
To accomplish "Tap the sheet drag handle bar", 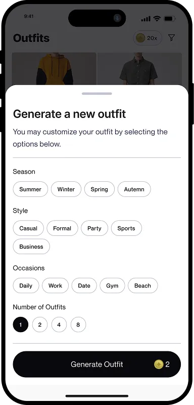I will point(97,94).
